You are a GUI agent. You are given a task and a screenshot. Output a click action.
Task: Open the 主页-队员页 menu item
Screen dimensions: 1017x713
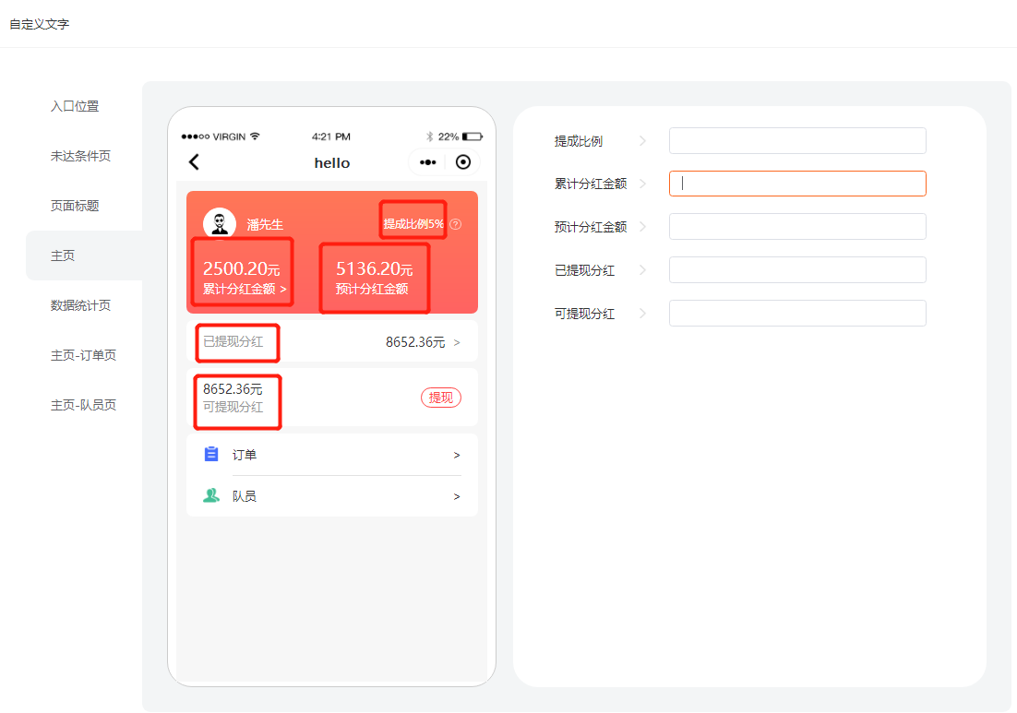83,405
